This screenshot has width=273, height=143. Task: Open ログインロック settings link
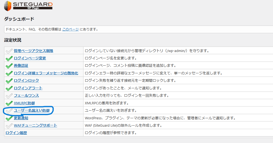26,80
